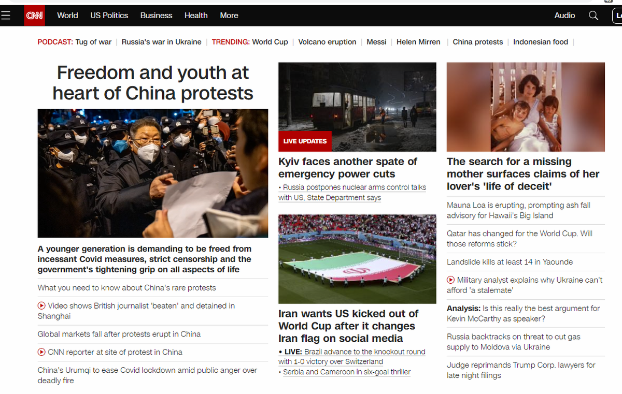Open Yaounde landslide article
622x394 pixels.
pyautogui.click(x=510, y=262)
